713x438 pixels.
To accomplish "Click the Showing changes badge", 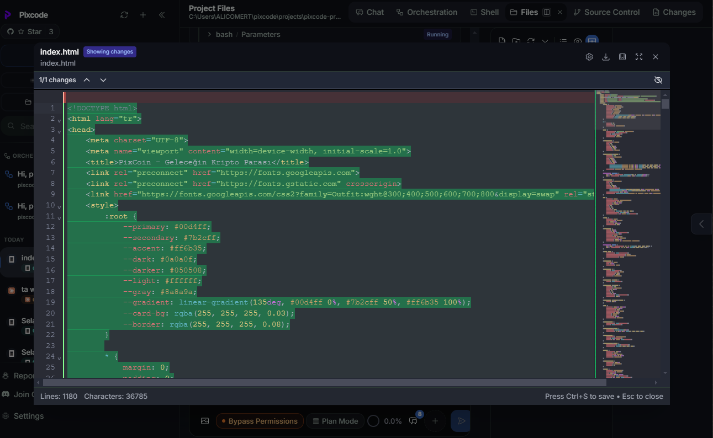I will click(110, 52).
